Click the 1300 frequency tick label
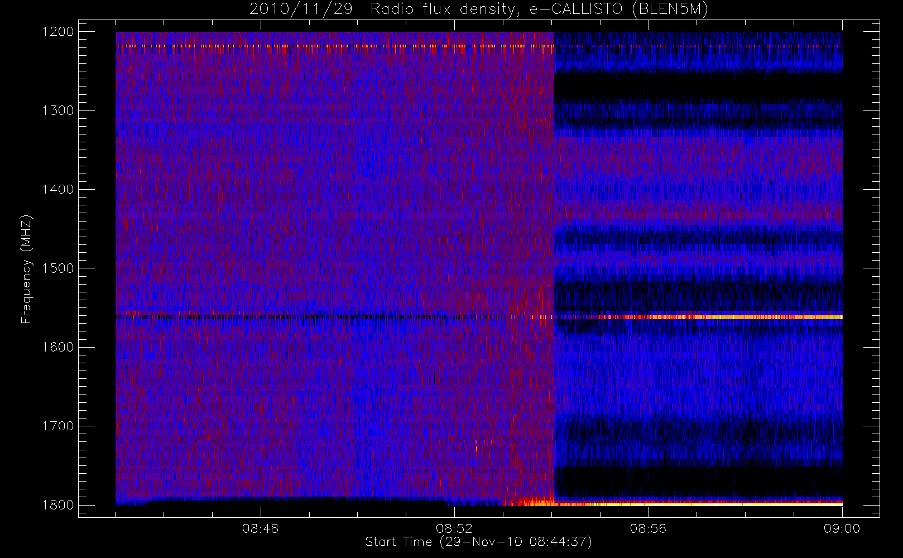The image size is (903, 558). point(58,110)
